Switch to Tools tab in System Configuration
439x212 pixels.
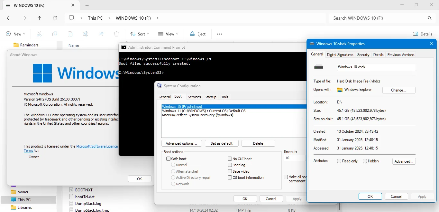(224, 97)
